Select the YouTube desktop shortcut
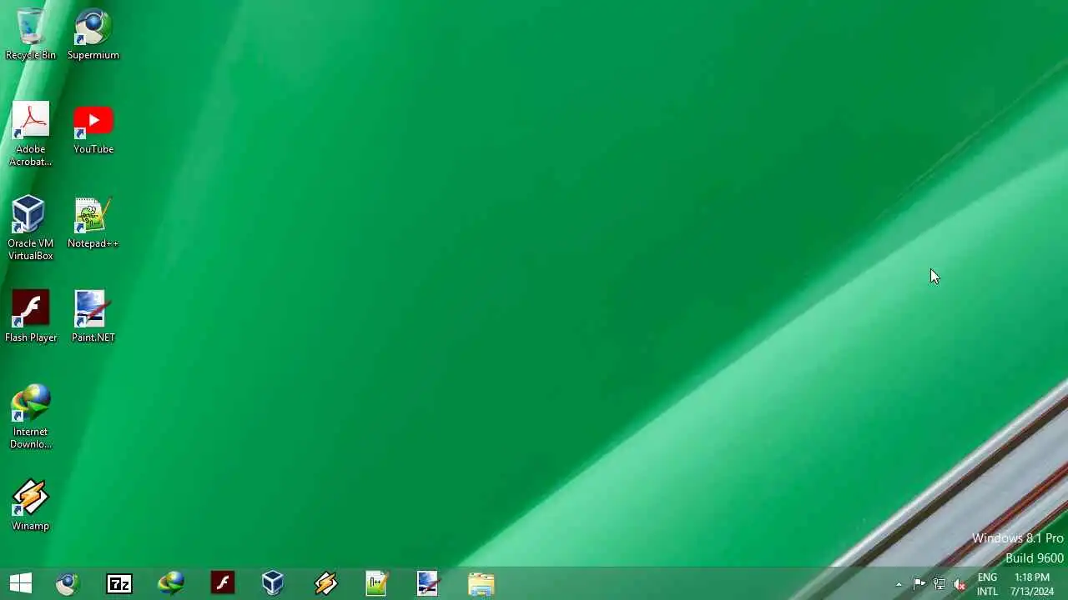 93,129
